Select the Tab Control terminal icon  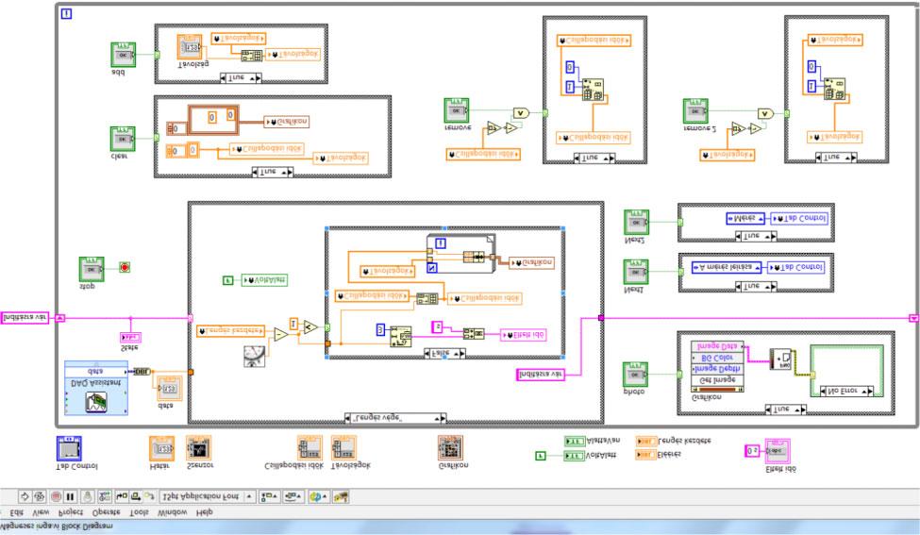69,448
